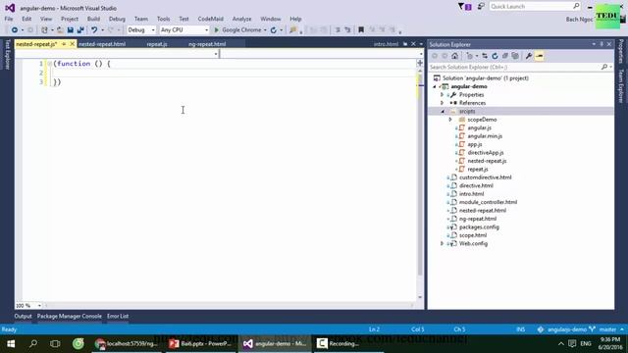This screenshot has height=353, width=628.
Task: Open the Error List tab
Action: point(118,316)
